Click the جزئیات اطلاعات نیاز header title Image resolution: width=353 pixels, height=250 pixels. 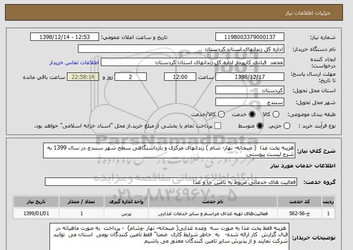308,13
